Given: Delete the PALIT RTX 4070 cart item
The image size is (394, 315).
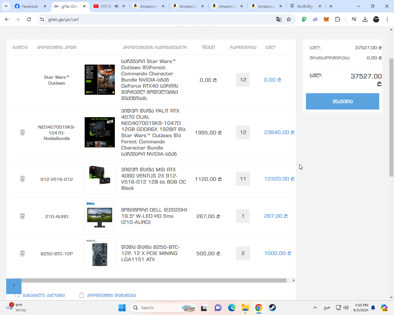Looking at the screenshot, I should pos(22,133).
